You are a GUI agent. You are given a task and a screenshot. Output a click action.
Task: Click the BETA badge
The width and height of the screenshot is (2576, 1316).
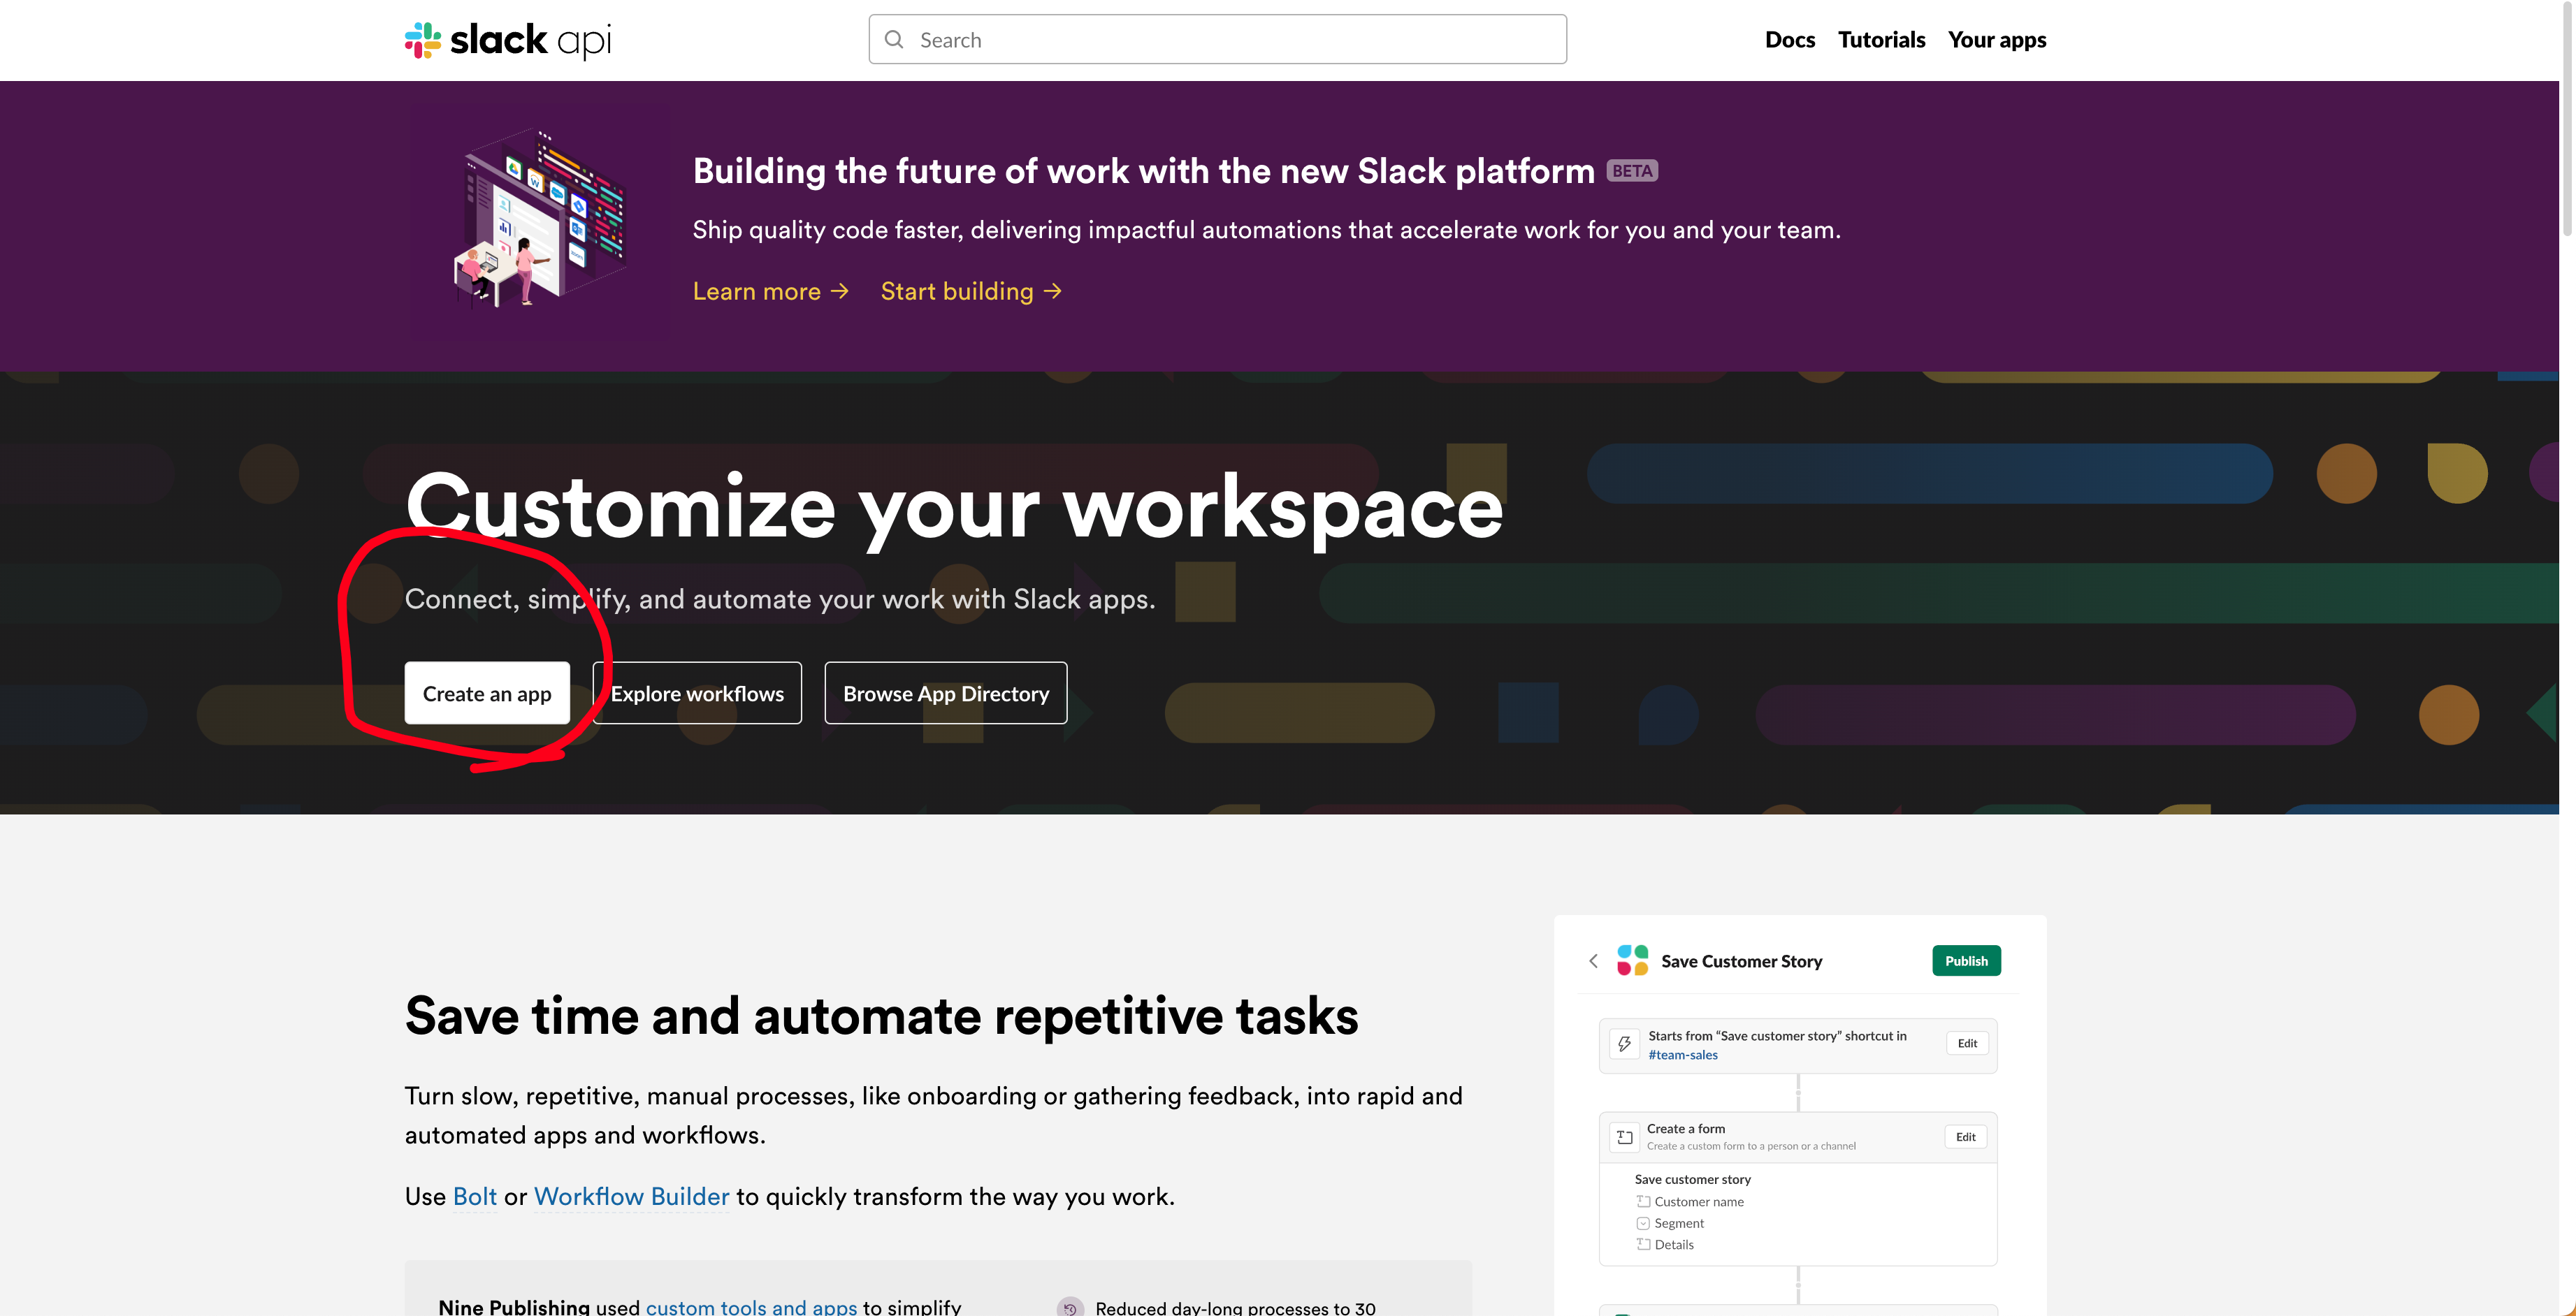pos(1631,171)
